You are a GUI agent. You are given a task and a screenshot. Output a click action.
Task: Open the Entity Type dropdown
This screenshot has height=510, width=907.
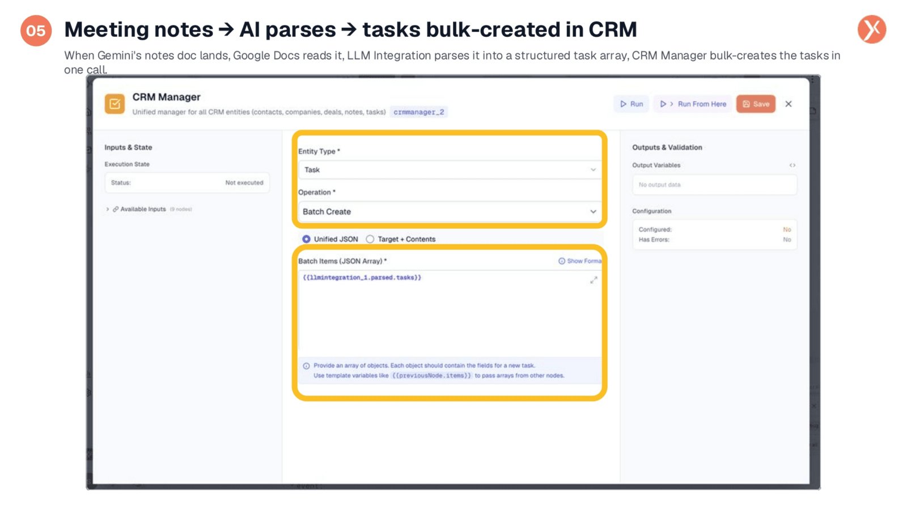coord(449,170)
